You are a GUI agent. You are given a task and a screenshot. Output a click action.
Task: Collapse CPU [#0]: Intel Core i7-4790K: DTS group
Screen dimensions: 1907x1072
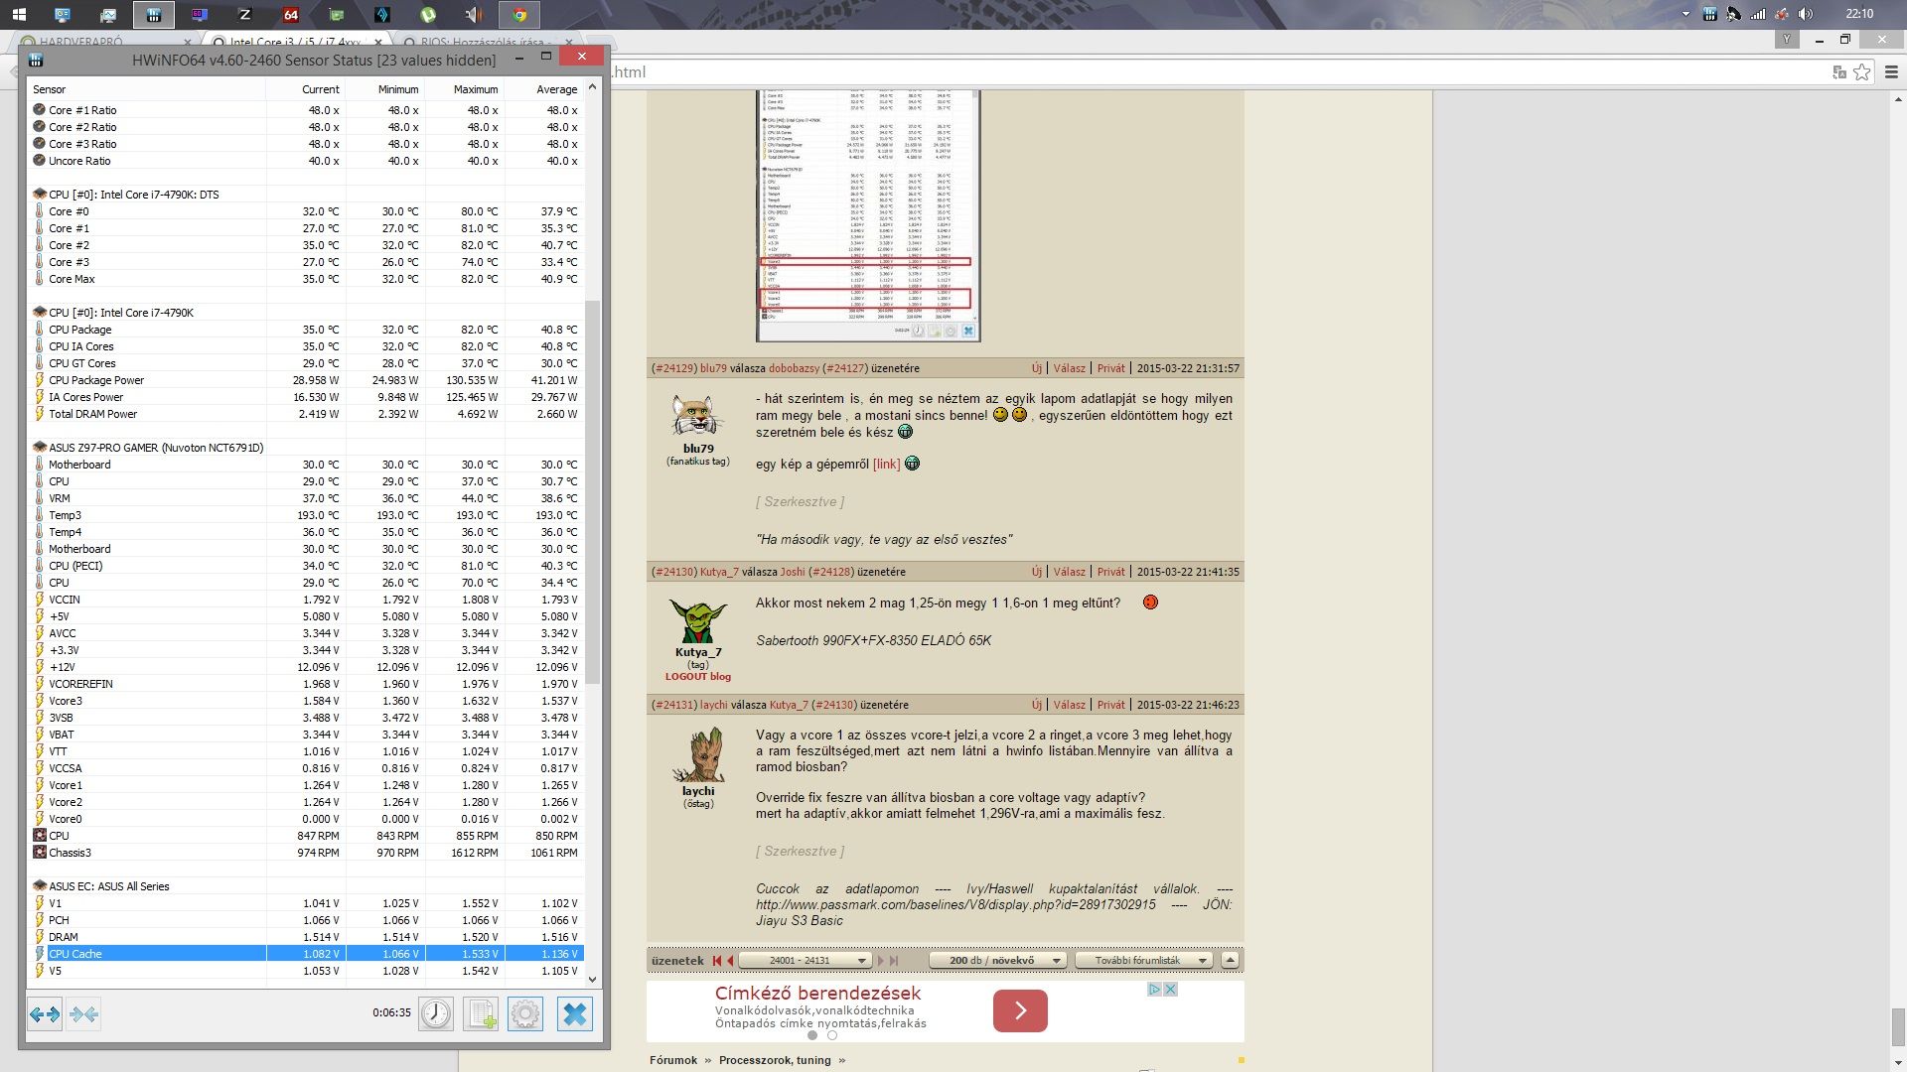[40, 195]
